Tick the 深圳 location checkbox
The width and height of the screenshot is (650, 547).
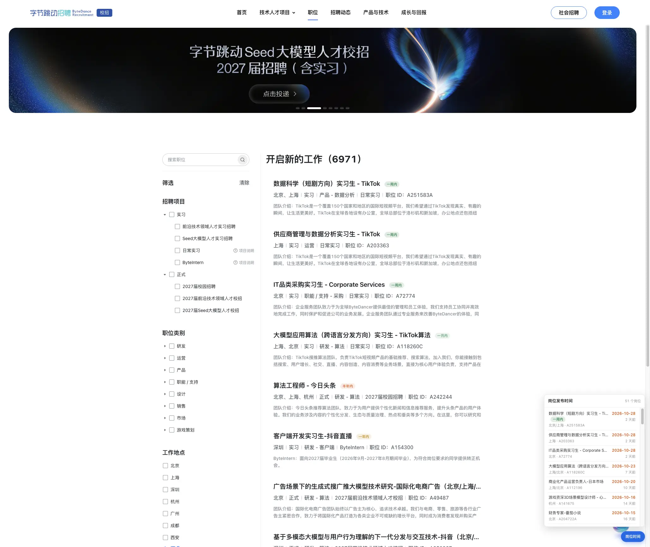(x=165, y=490)
